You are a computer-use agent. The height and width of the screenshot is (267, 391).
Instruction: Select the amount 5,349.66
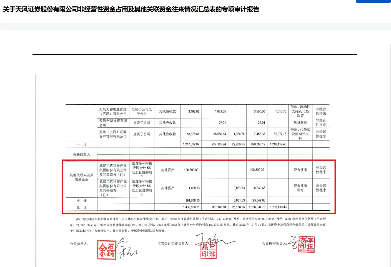point(260,188)
